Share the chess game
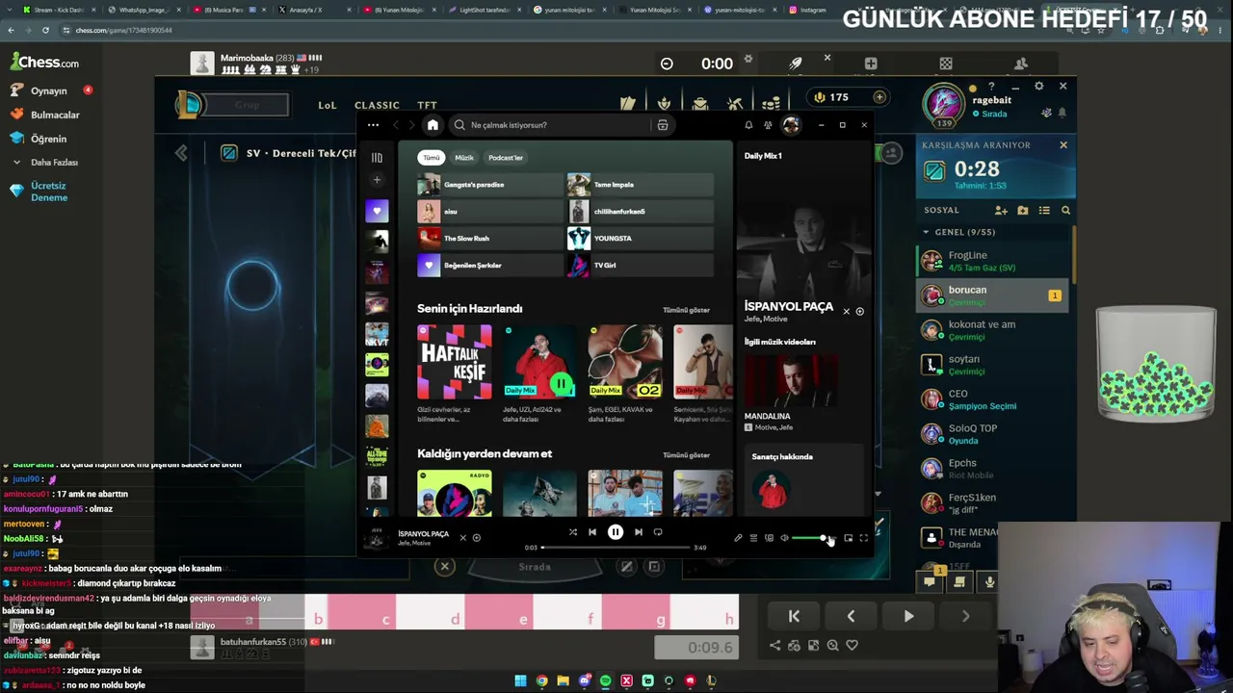The width and height of the screenshot is (1233, 693). coord(774,646)
